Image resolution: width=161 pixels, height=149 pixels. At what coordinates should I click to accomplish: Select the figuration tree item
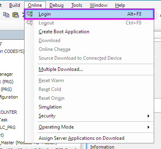[9, 97]
